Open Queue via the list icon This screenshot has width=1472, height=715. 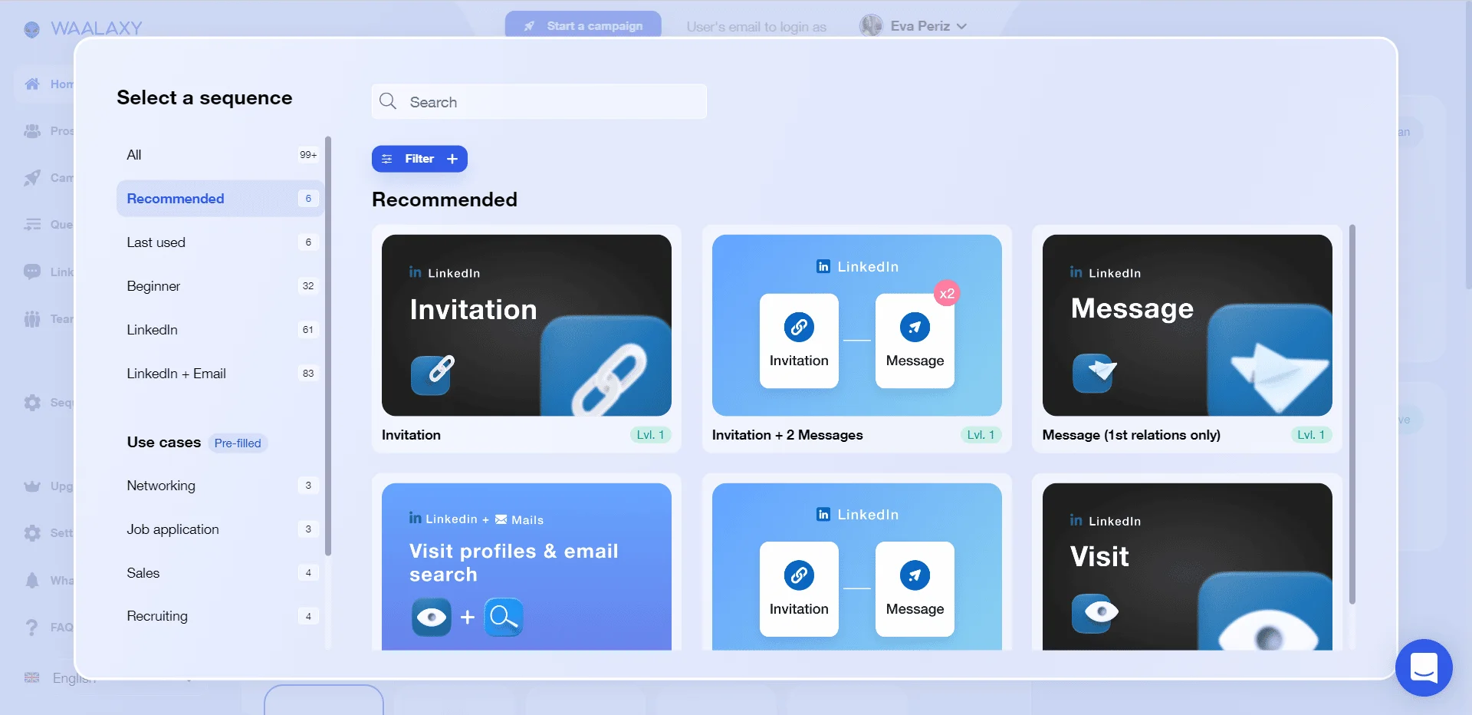tap(32, 225)
